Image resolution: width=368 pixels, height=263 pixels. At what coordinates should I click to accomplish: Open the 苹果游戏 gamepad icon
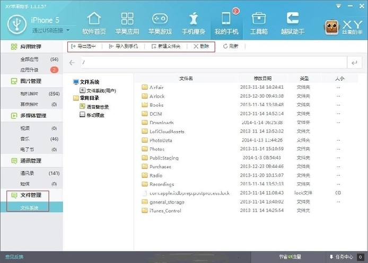(160, 19)
